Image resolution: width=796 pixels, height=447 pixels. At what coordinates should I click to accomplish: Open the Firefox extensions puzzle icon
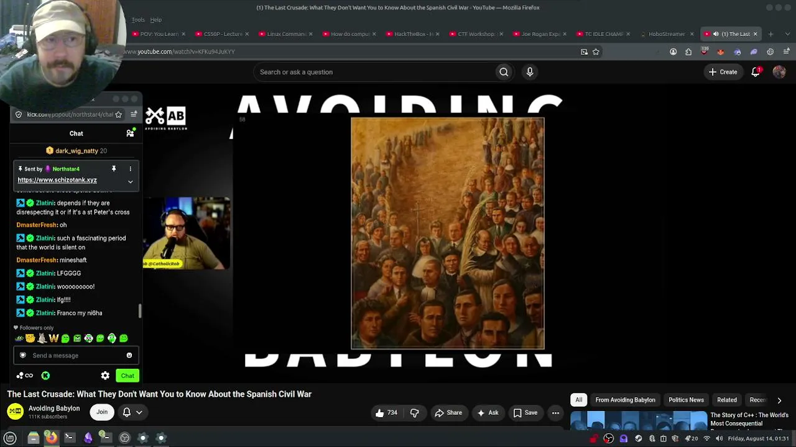point(688,52)
